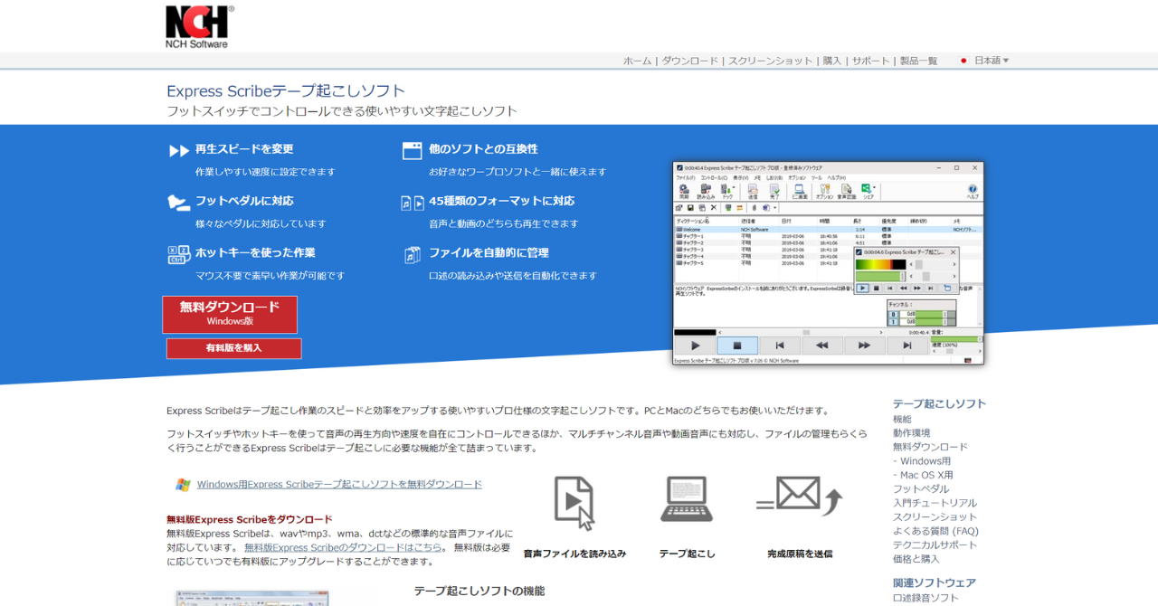Go to the スクリーンショット navigation item
1158x606 pixels.
click(770, 61)
